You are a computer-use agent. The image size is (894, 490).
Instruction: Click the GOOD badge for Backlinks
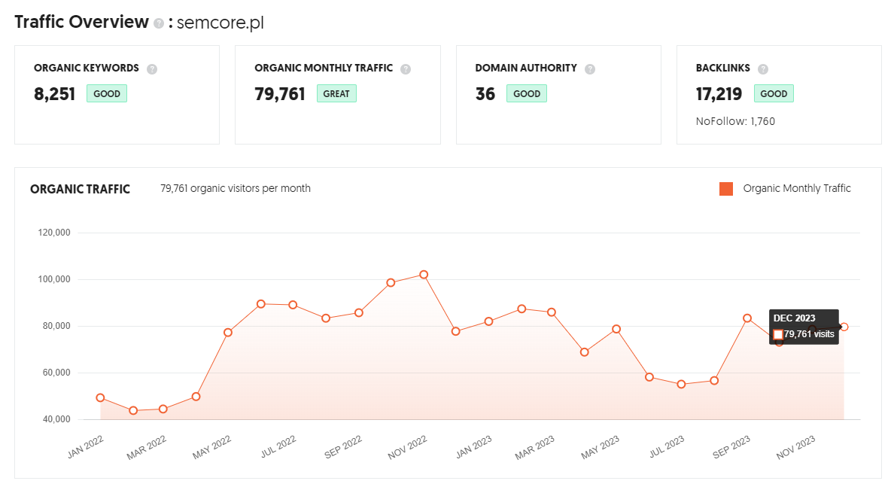point(774,93)
